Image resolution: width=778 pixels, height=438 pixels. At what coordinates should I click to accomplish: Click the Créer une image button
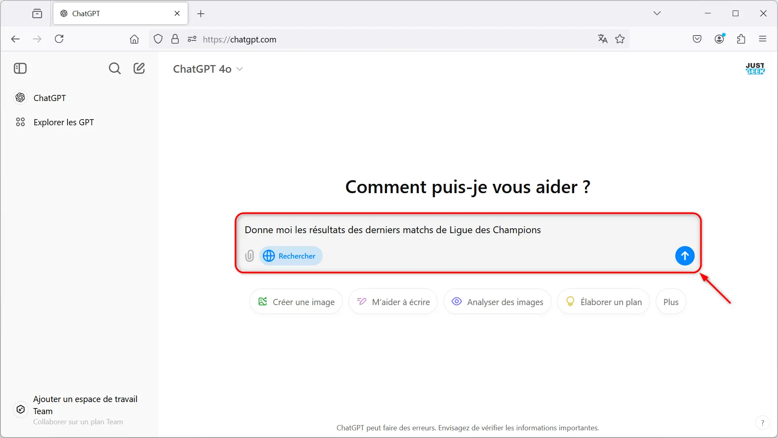coord(296,302)
